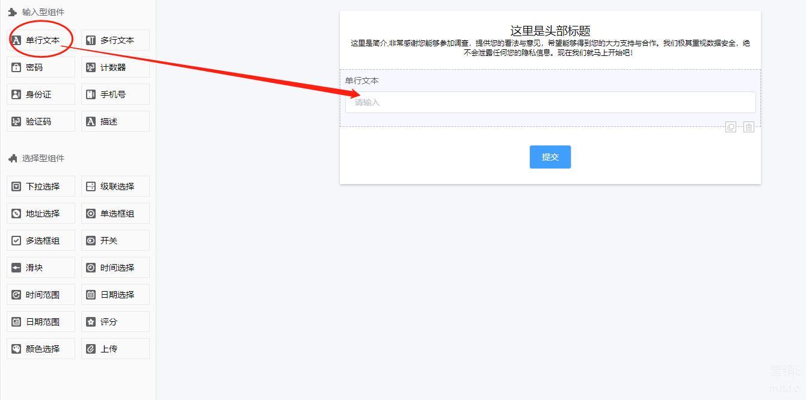Viewport: 806px width, 400px height.
Task: Select the 身份证 ID card component
Action: [41, 94]
